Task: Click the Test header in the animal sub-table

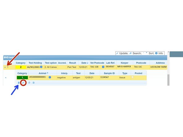Action: pyautogui.click(x=78, y=73)
